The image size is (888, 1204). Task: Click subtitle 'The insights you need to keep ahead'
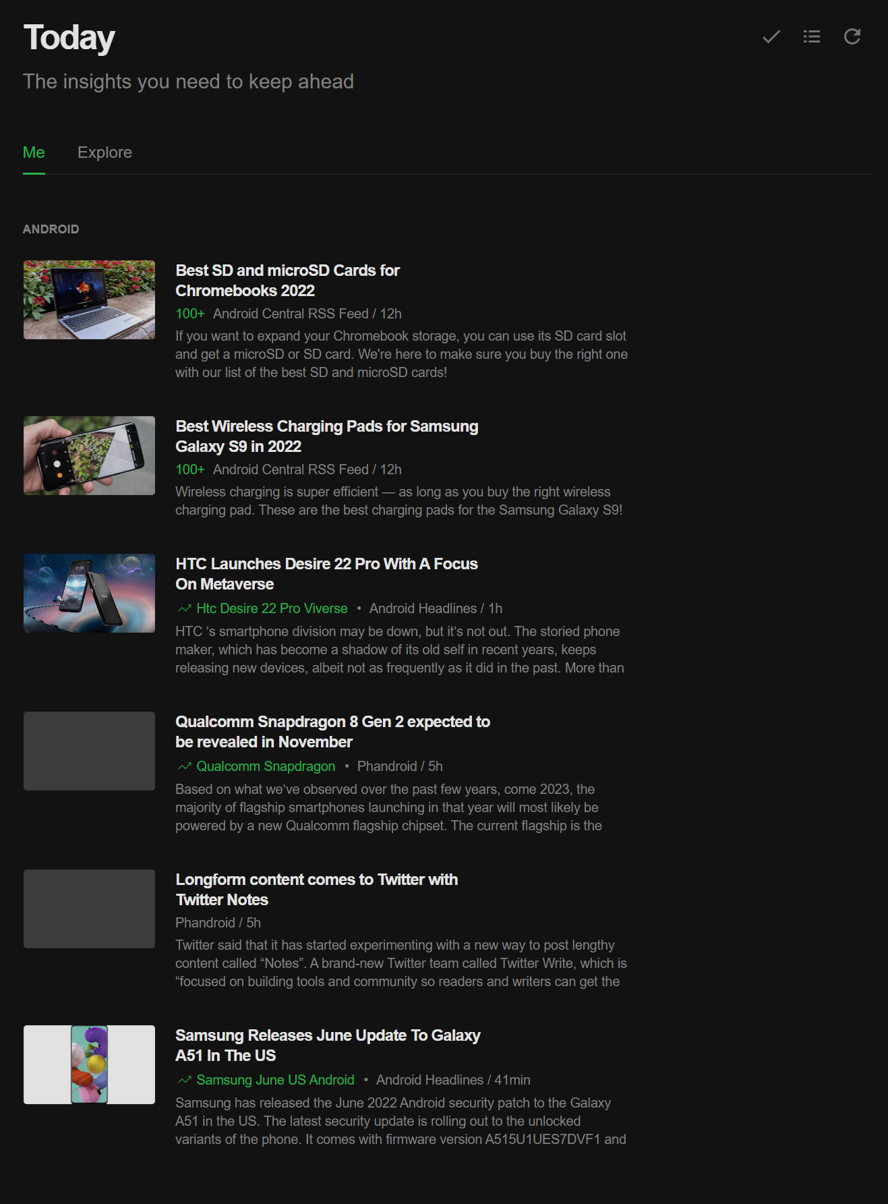pos(188,82)
